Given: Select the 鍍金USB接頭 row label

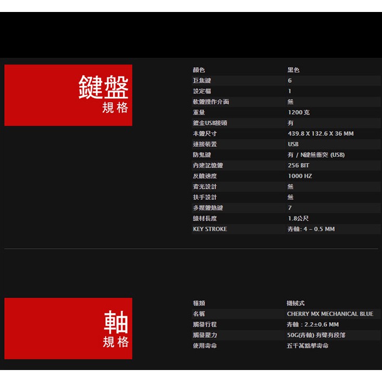Looking at the screenshot, I should pyautogui.click(x=210, y=123).
